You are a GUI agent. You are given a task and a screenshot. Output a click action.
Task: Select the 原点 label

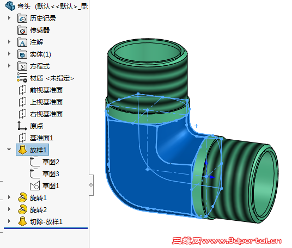click(36, 126)
